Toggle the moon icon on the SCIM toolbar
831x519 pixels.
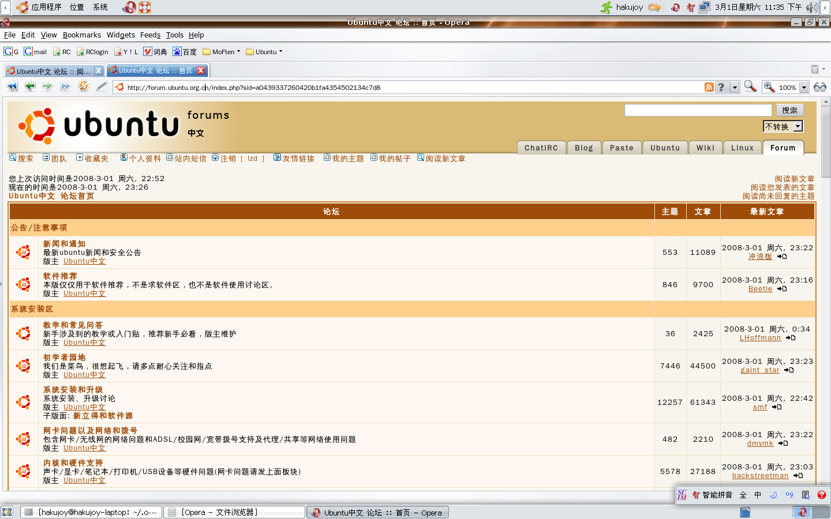click(773, 495)
